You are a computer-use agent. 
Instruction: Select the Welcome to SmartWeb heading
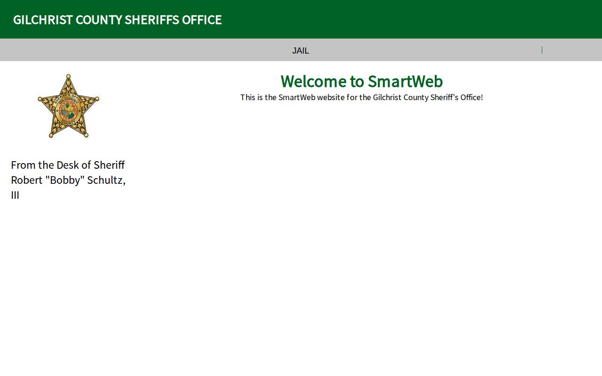[361, 81]
